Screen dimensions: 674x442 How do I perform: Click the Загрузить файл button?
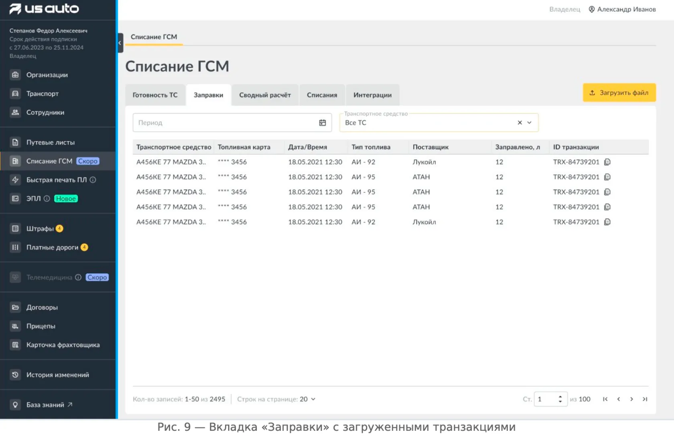point(619,92)
